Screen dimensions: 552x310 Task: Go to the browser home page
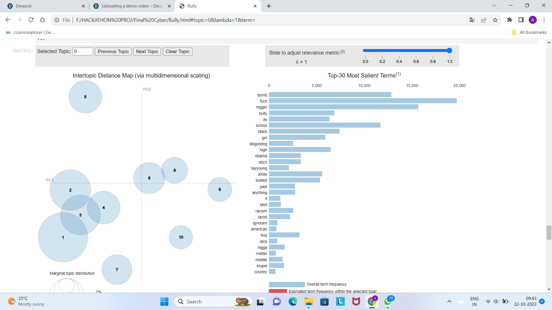(x=42, y=20)
